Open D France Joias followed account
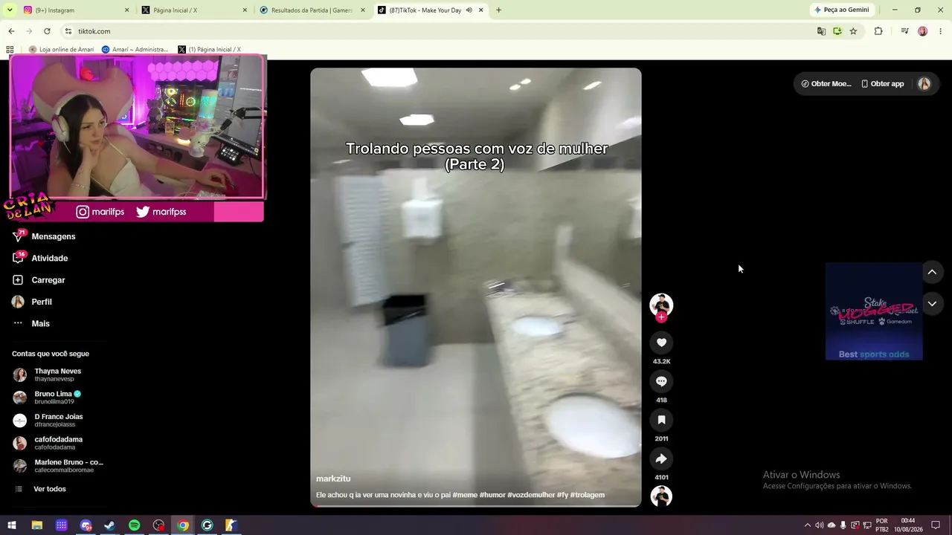The height and width of the screenshot is (535, 952). (x=49, y=421)
